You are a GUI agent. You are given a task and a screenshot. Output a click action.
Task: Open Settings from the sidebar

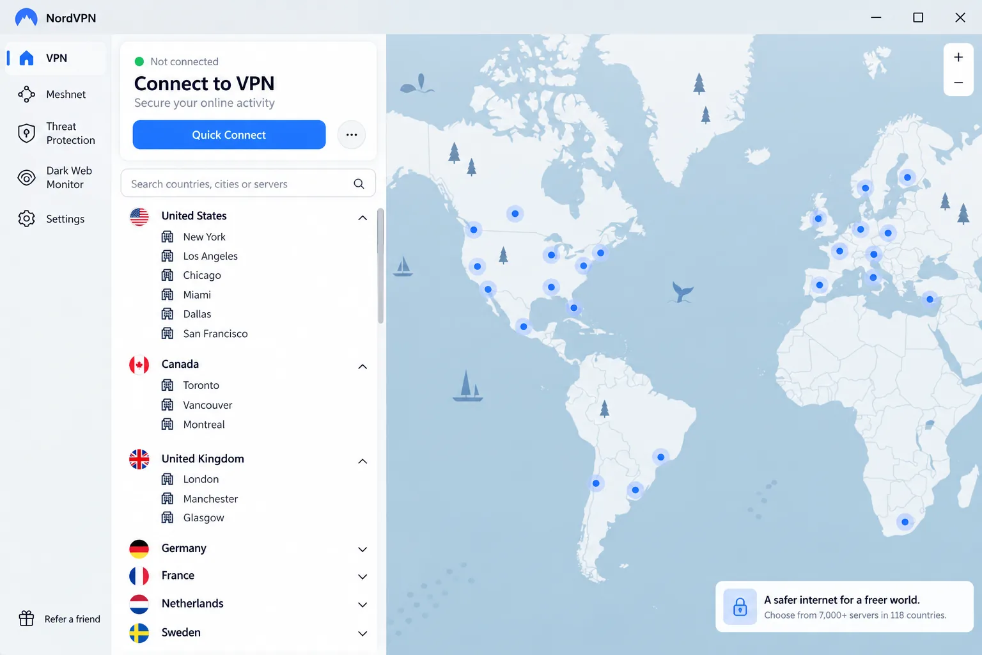(x=56, y=219)
